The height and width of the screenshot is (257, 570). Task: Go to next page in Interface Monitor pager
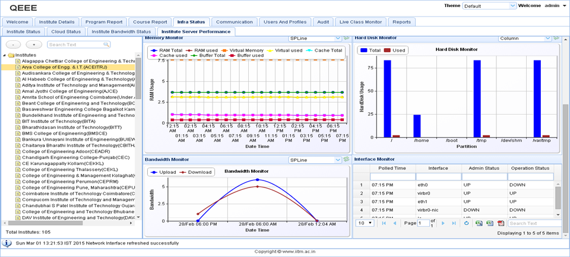click(443, 223)
